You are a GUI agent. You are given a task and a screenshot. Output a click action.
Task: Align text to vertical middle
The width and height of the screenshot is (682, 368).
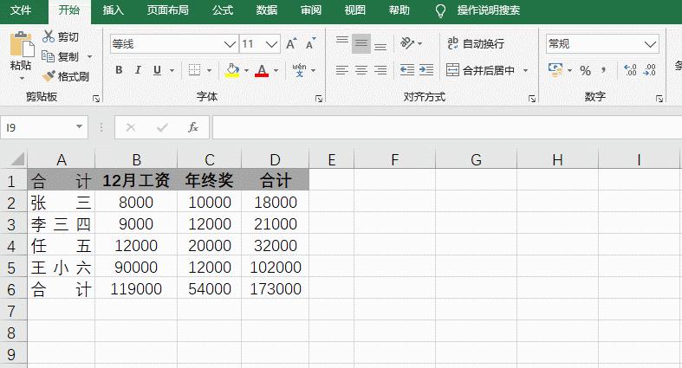point(361,43)
